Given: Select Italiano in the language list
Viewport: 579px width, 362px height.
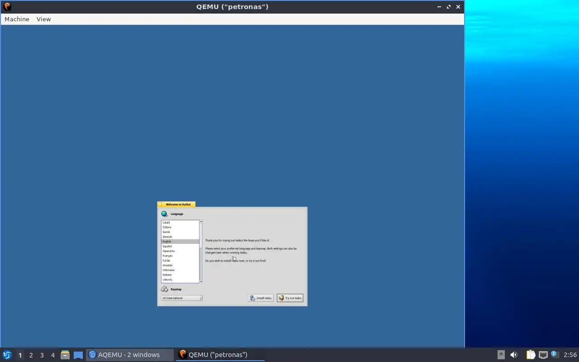Looking at the screenshot, I should pyautogui.click(x=180, y=275).
